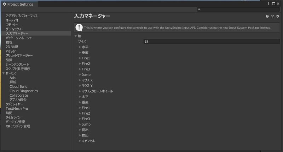Click the magnifier icon in search box

pos(199,10)
